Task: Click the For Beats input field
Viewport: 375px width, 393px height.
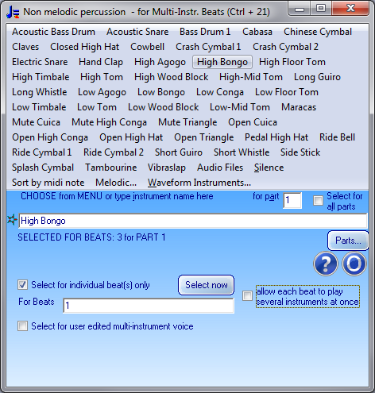Action: tap(149, 306)
